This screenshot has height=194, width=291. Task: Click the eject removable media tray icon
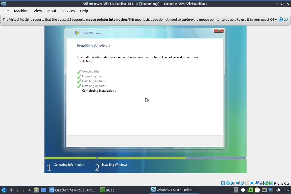point(235,190)
